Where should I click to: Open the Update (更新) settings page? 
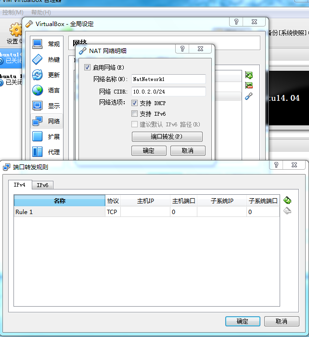(47, 75)
